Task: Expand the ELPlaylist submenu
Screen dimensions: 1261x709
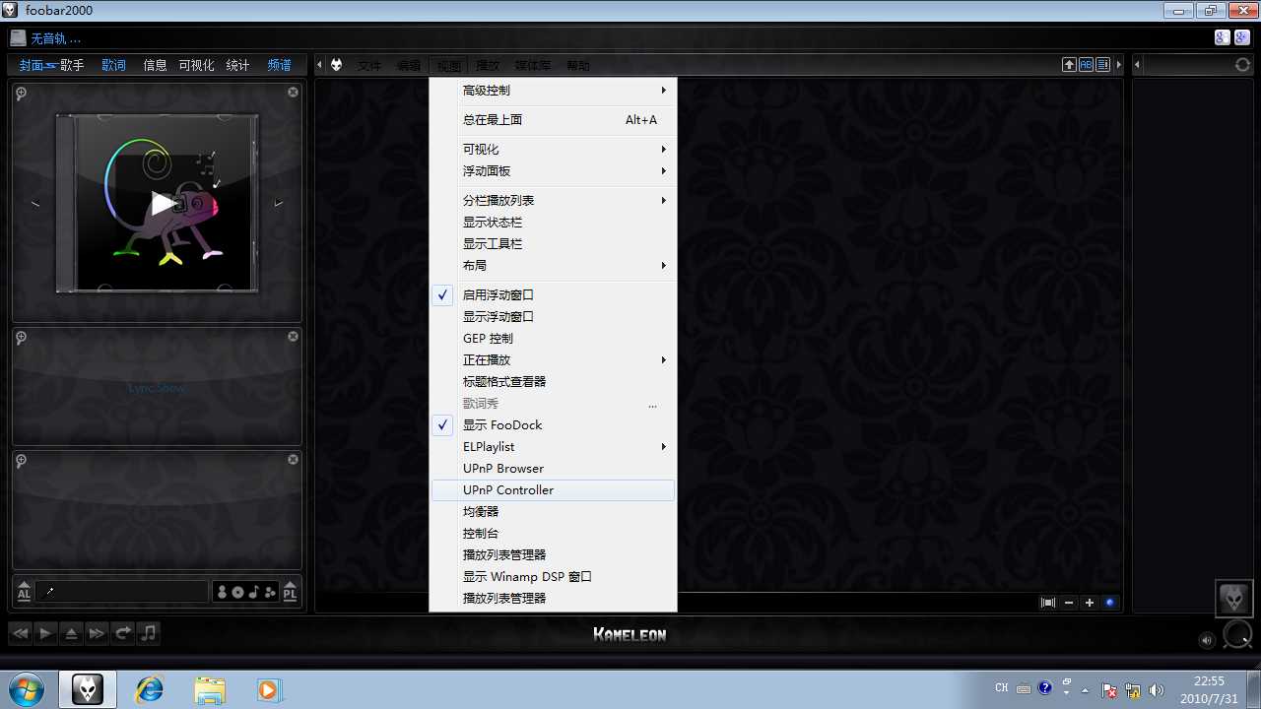Action: point(553,446)
